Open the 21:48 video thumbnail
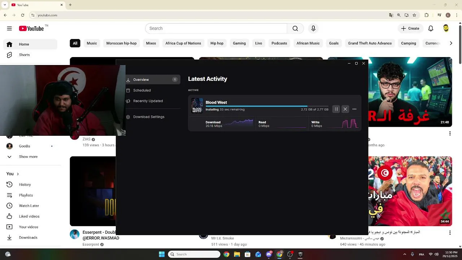This screenshot has height=260, width=462. tap(410, 92)
